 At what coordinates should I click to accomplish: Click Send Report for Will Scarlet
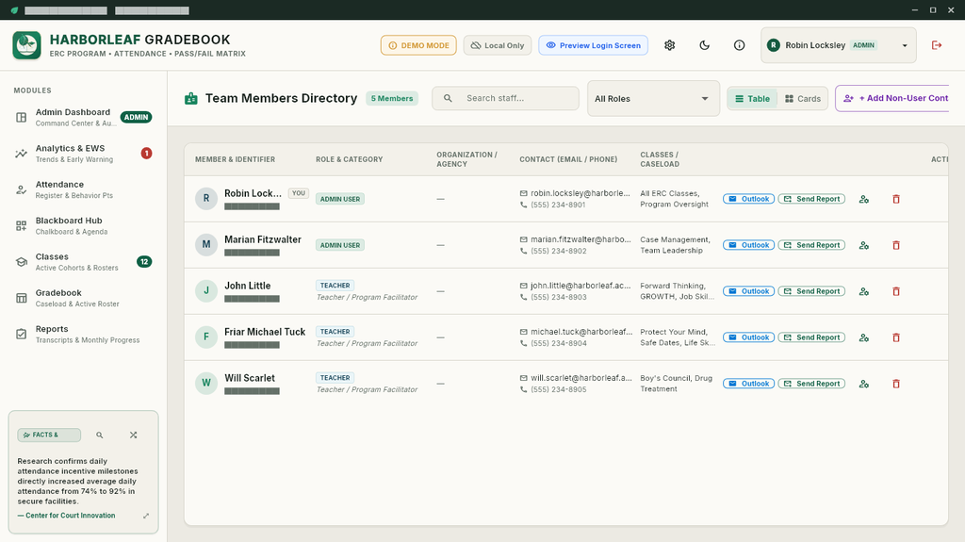tap(811, 384)
